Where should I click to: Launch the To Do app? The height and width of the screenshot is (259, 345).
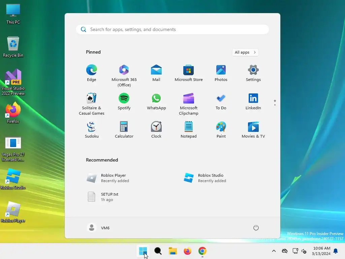click(221, 102)
